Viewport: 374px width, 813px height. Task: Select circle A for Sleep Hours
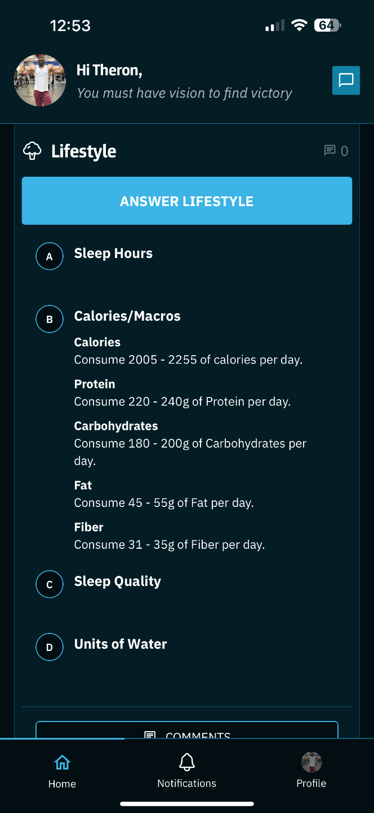(50, 256)
